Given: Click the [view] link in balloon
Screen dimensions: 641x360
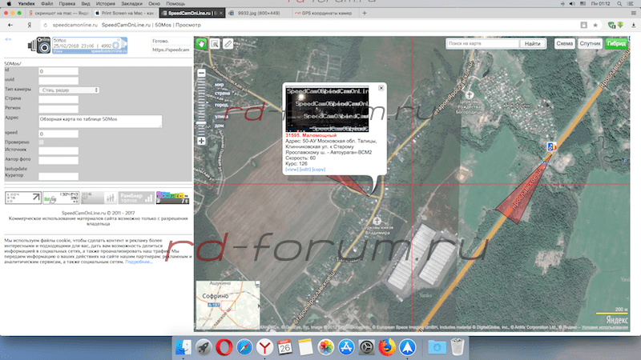Looking at the screenshot, I should (292, 170).
